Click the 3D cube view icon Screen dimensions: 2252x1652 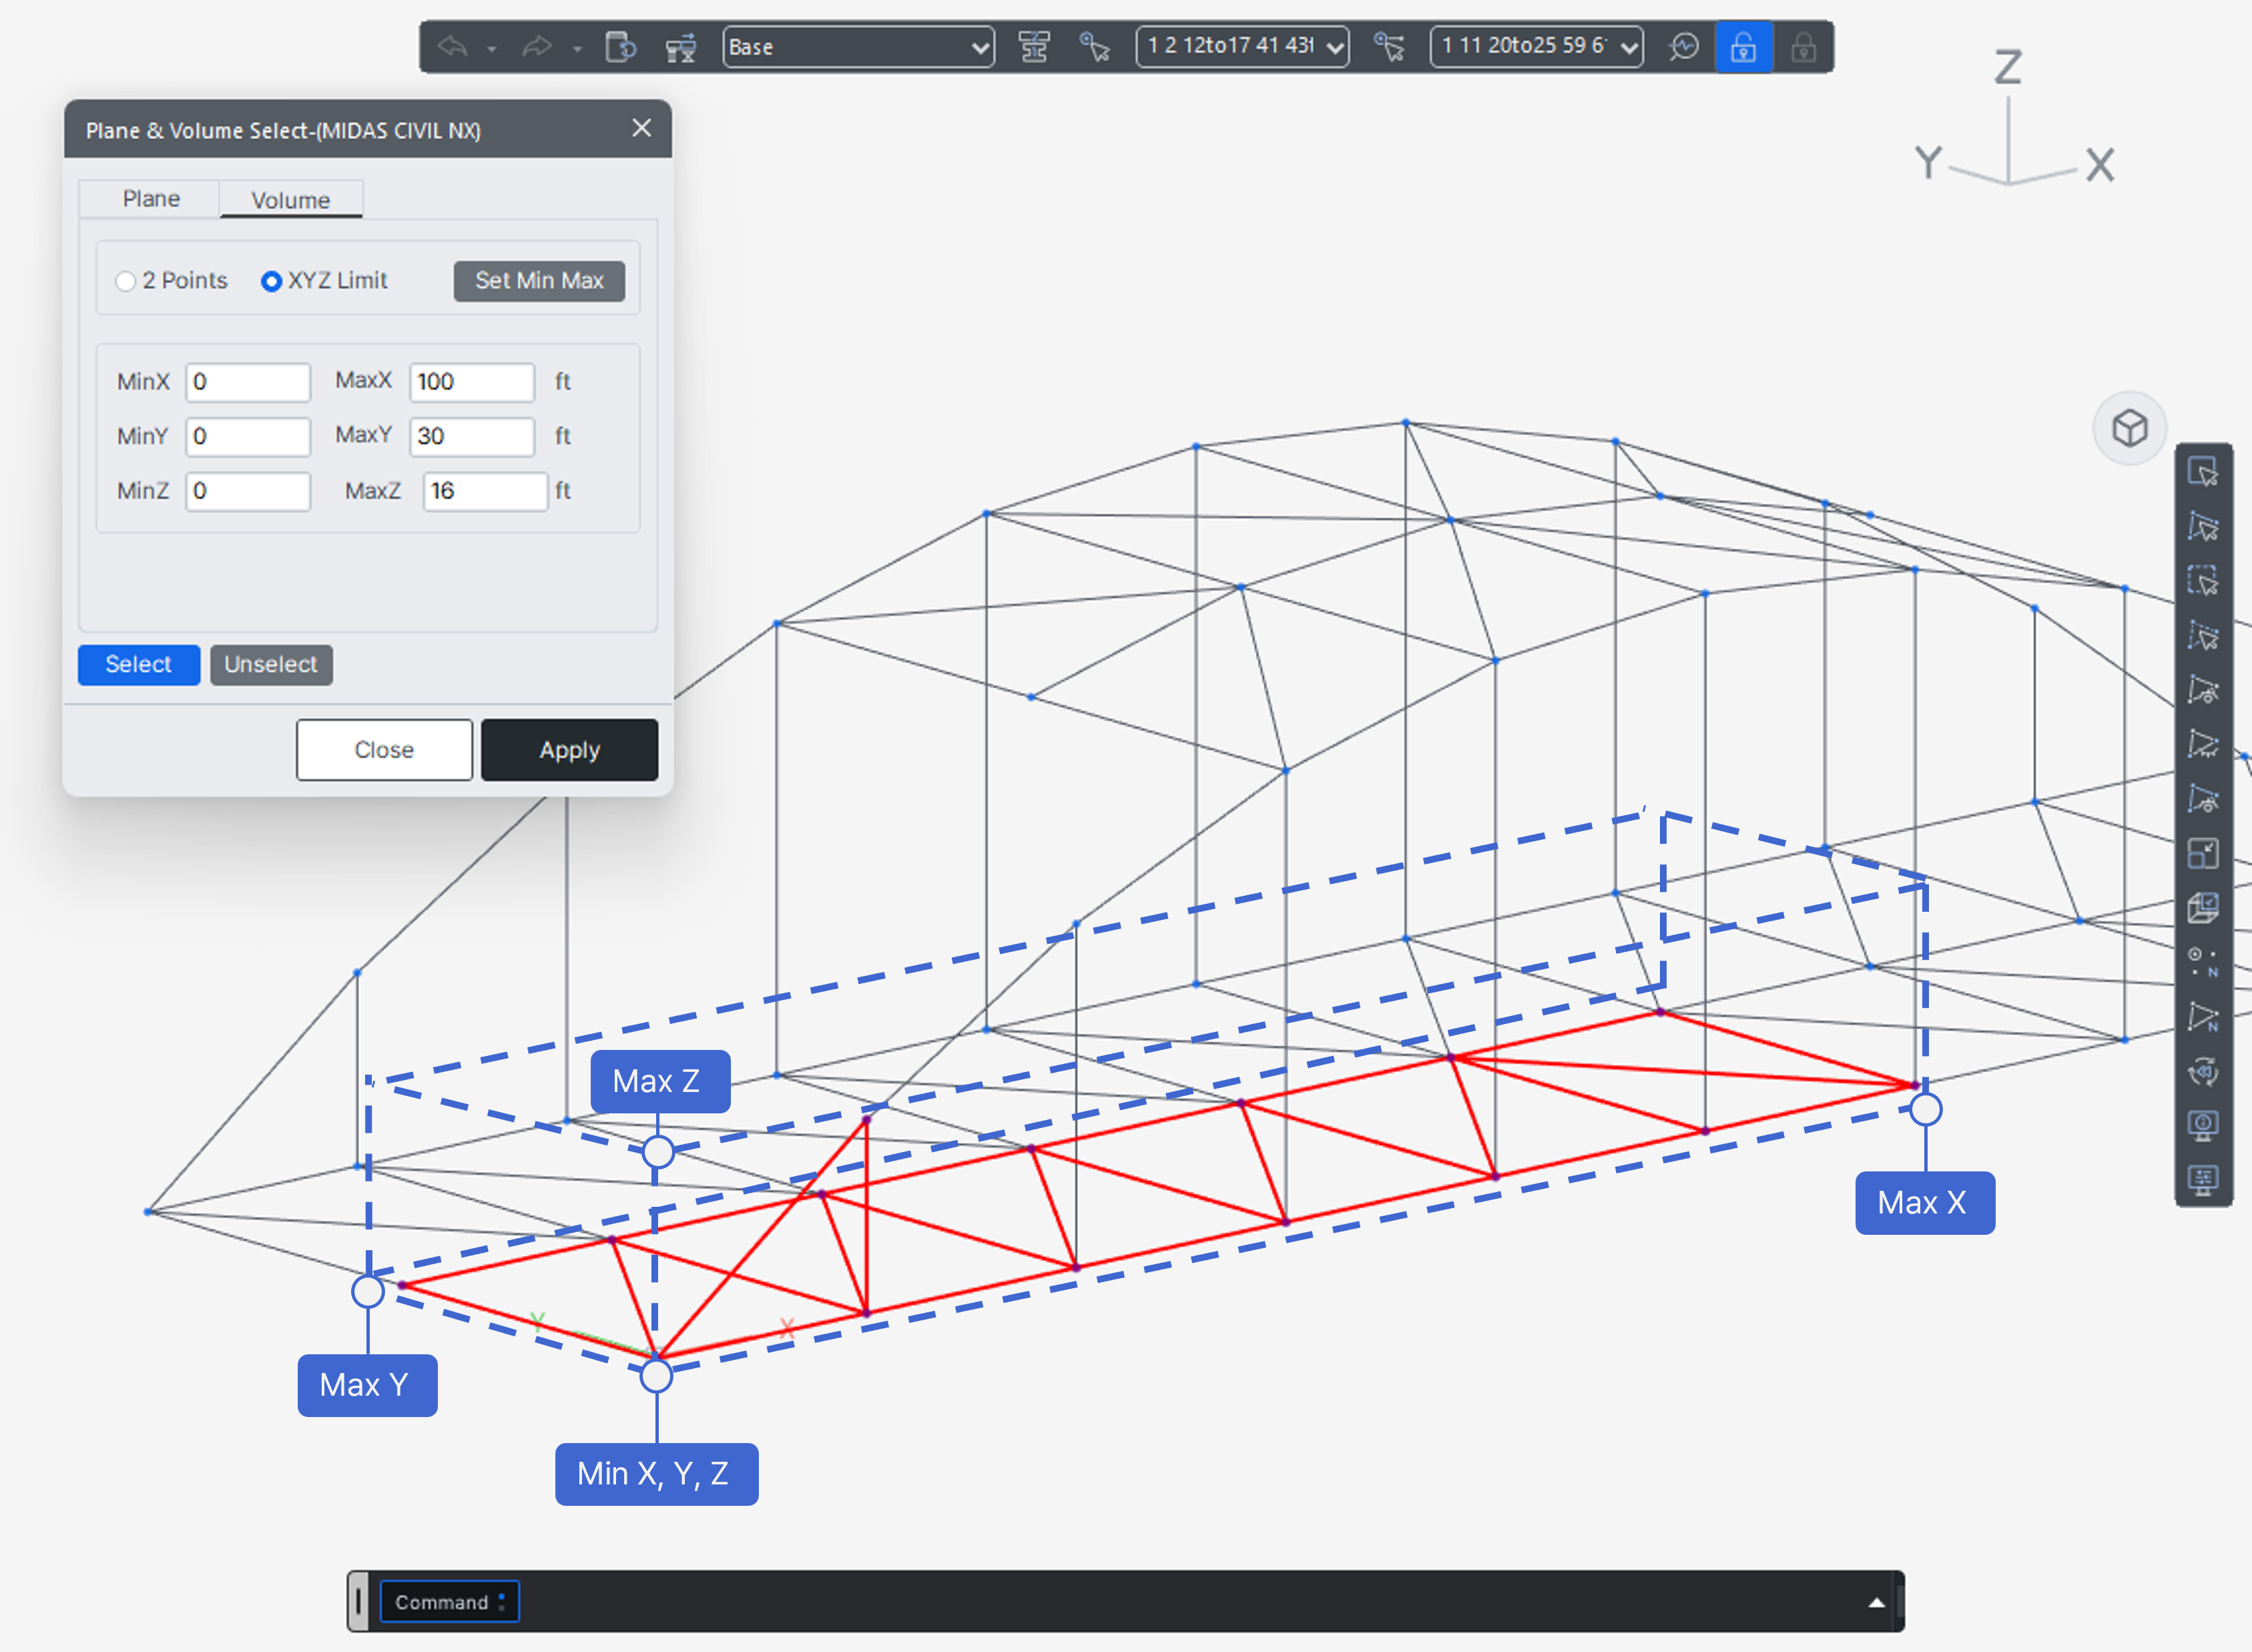2129,428
